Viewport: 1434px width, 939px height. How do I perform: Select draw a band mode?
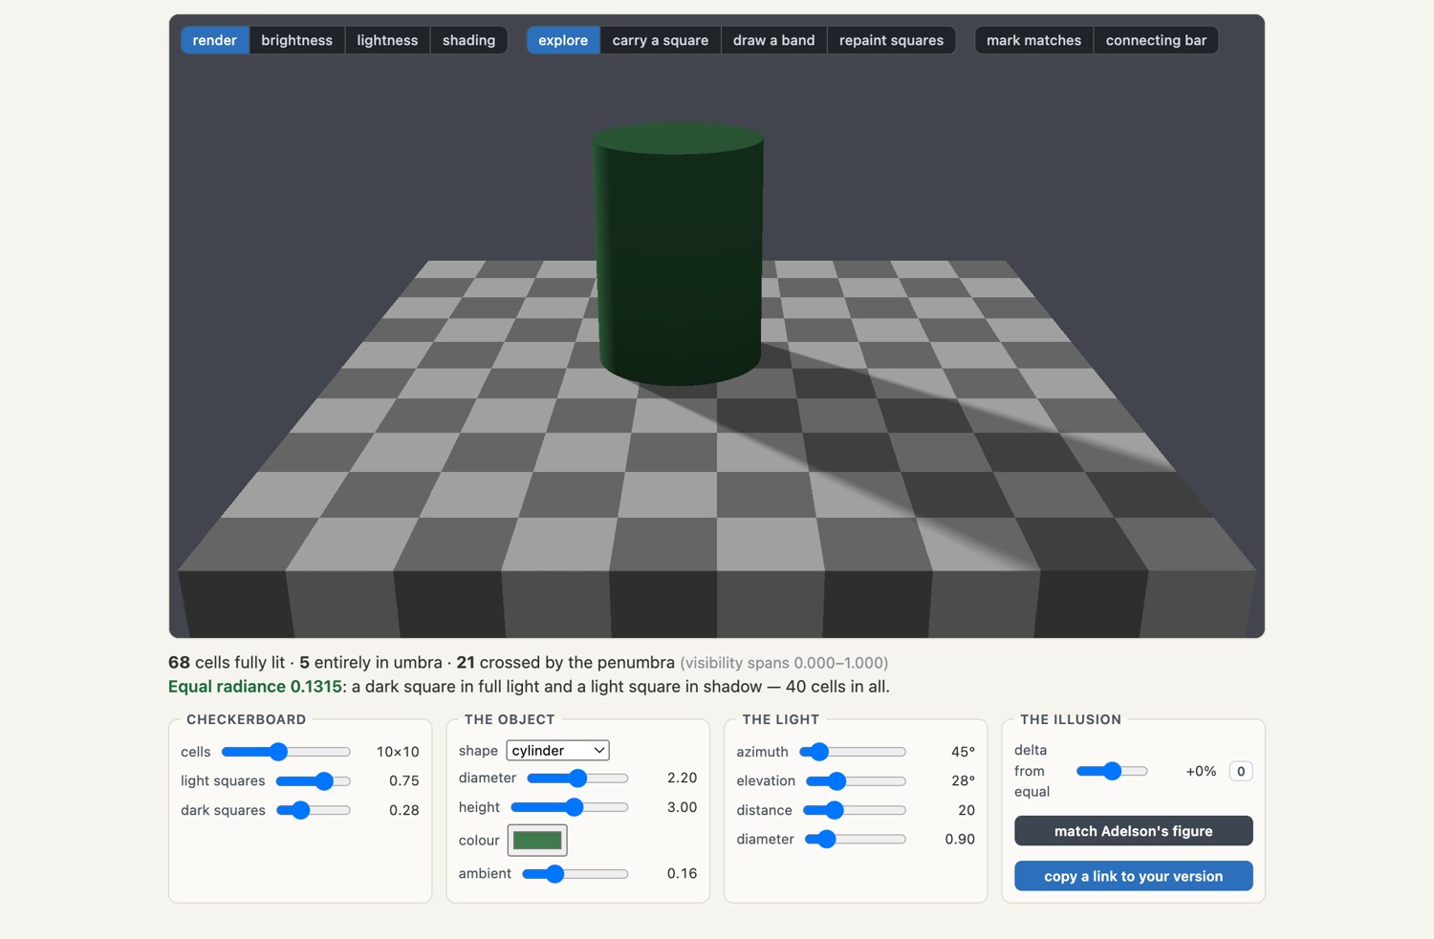(773, 40)
